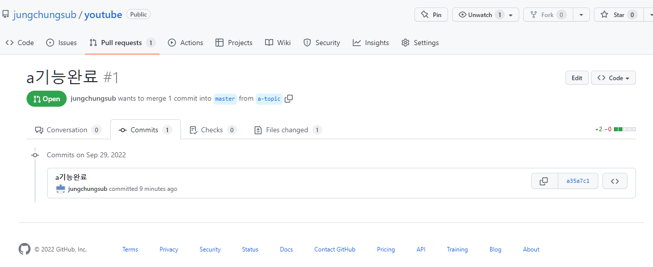
Task: Click the Open status badge
Action: (x=47, y=99)
